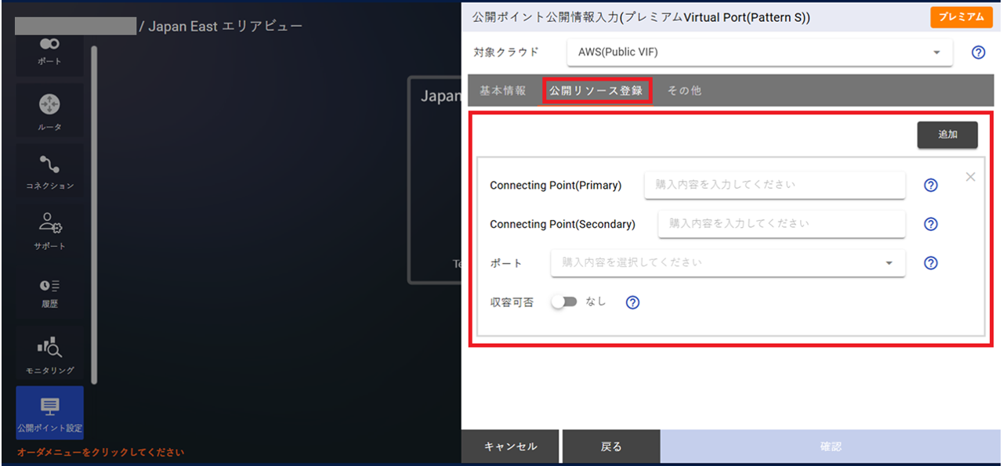1003x466 pixels.
Task: Select the その他 tab
Action: [x=683, y=90]
